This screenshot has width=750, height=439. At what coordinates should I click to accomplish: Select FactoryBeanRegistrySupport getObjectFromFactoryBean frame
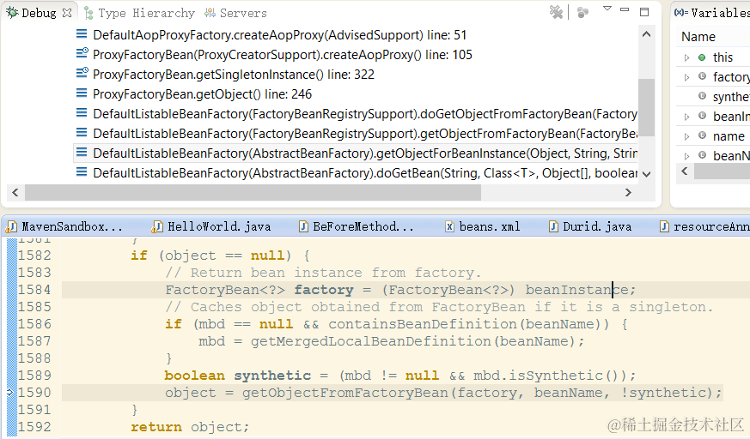(364, 134)
